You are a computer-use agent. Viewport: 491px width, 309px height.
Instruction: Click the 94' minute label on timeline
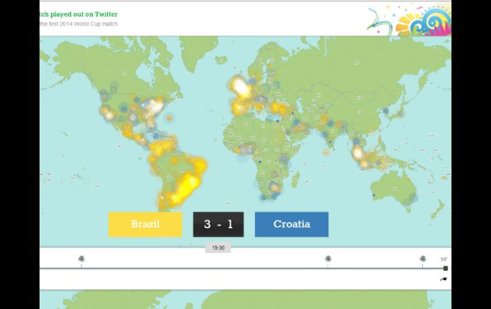coord(444,259)
